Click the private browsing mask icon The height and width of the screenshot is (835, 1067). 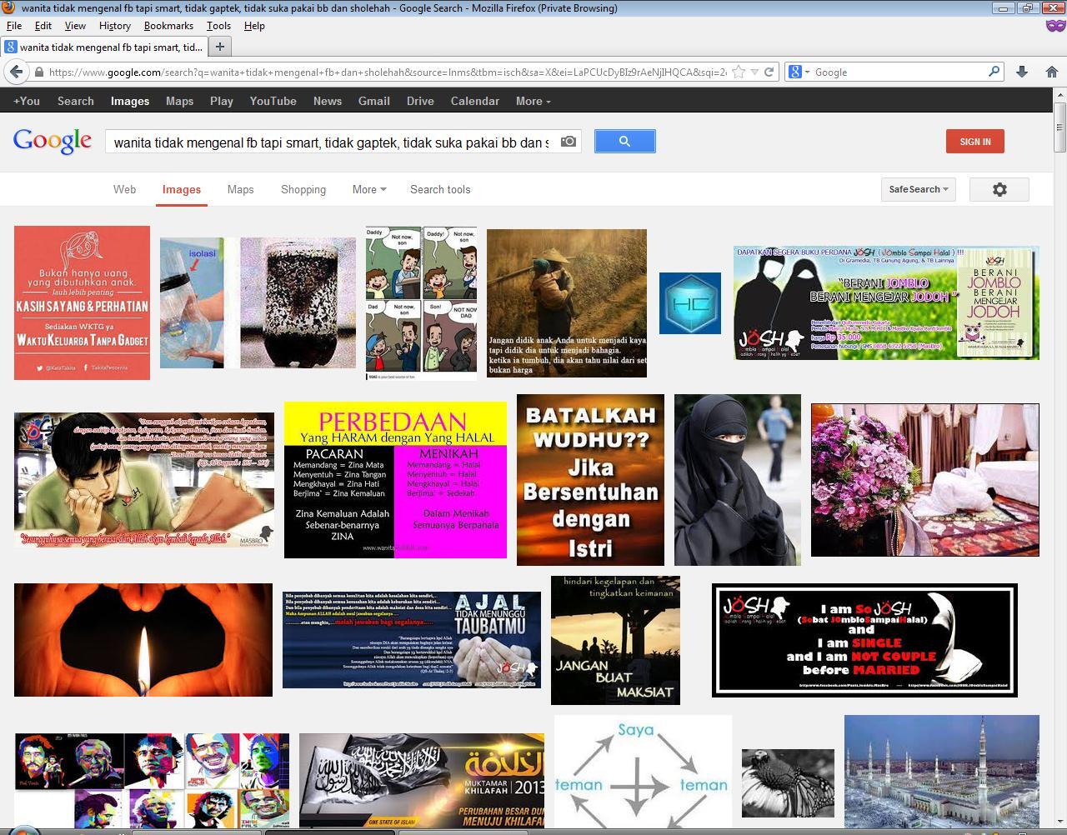point(1055,26)
